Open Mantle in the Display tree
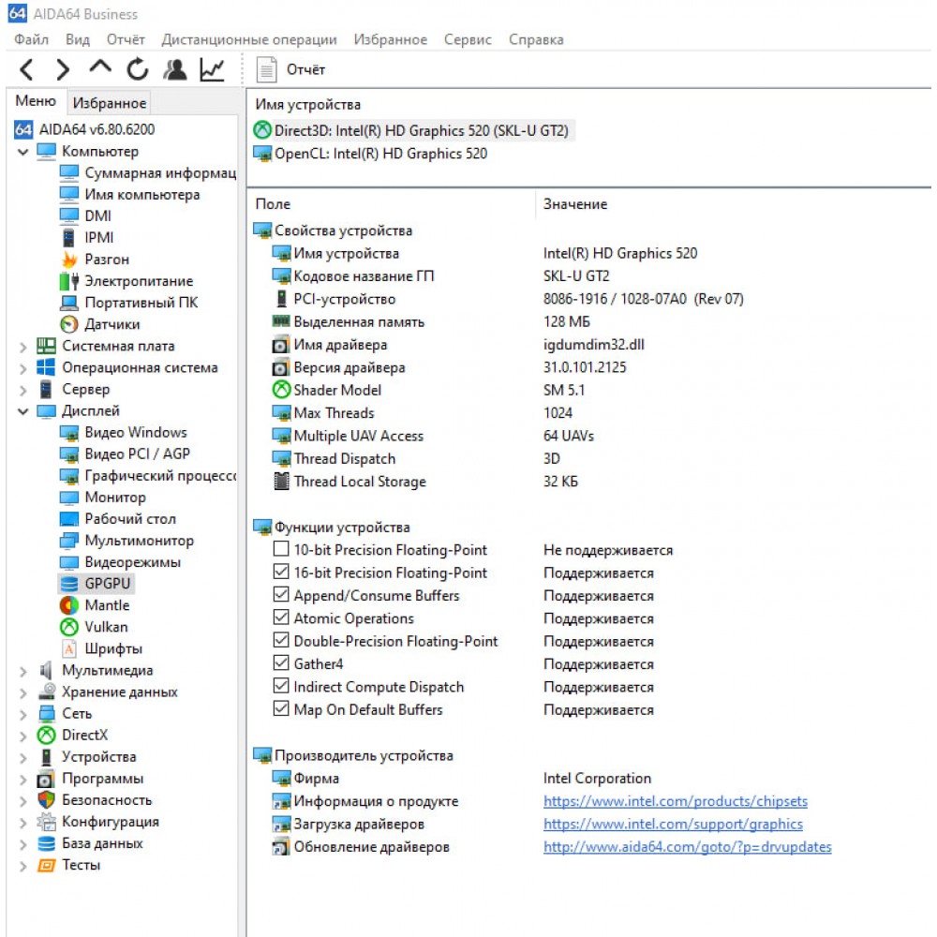937x937 pixels. point(95,605)
